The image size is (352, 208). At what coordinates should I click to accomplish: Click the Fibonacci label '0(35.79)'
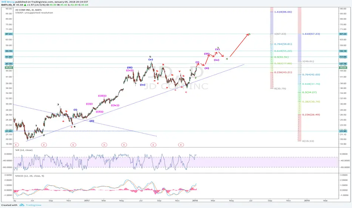pos(280,88)
